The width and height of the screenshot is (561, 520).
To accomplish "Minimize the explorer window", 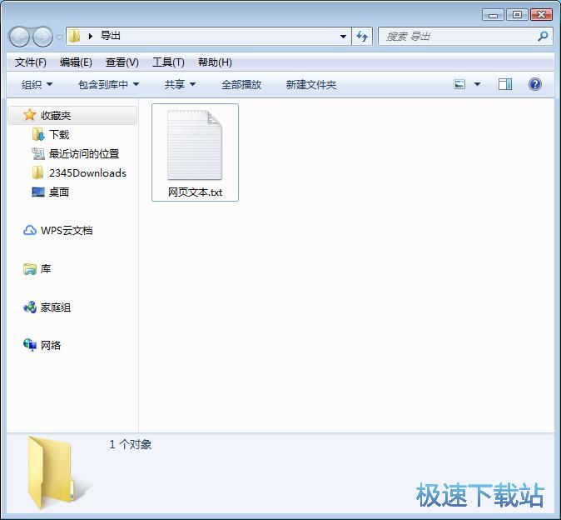I will pos(493,15).
